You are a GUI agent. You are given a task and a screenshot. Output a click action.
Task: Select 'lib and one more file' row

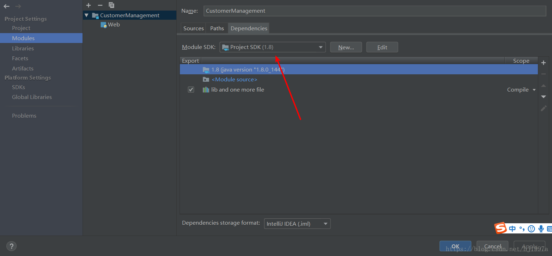point(359,90)
